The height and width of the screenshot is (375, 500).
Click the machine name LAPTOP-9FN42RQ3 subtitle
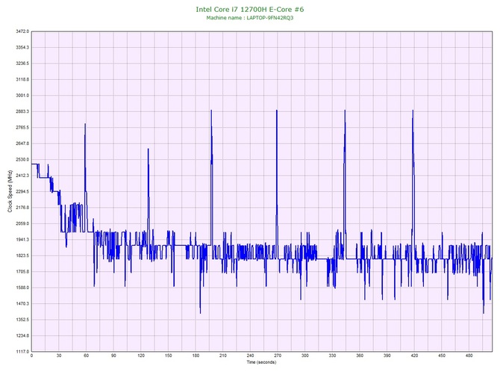point(250,18)
